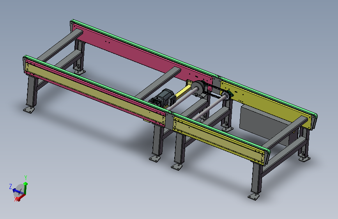Select the large gray pulley wheel on the drive shaft
The image size is (338, 219).
pyautogui.click(x=198, y=87)
